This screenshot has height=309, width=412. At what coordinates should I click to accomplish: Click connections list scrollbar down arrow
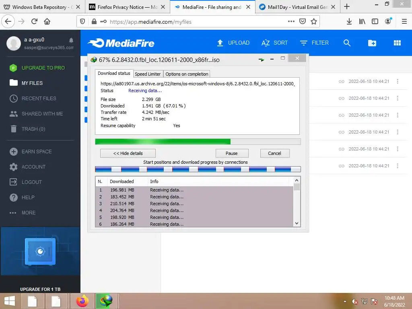tap(297, 223)
